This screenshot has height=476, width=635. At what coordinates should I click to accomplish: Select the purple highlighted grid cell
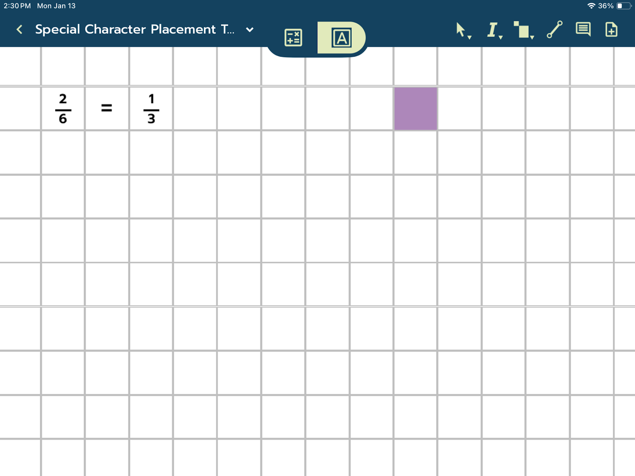(x=416, y=108)
